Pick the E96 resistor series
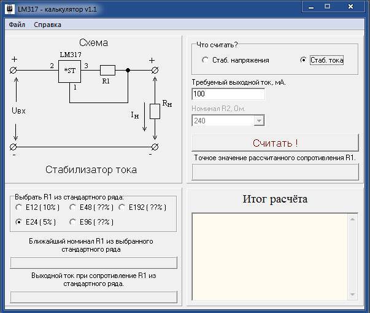Viewport: 370px width, 313px height. pos(73,222)
